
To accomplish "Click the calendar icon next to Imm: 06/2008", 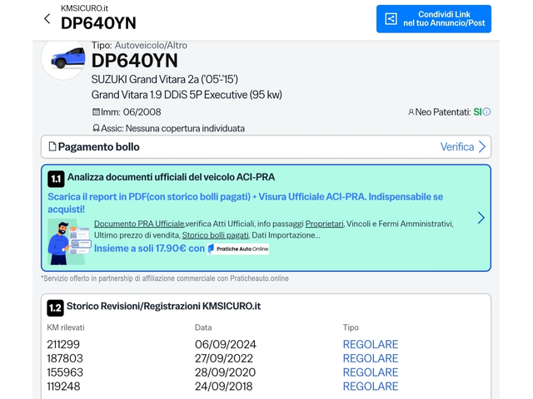I will point(96,111).
